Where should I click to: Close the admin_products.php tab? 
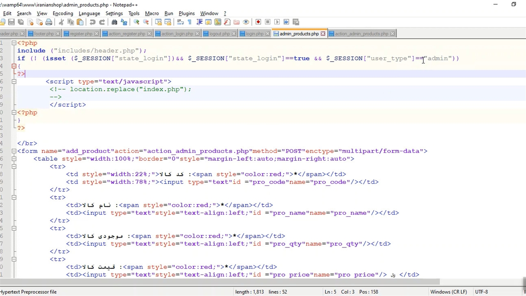coord(323,34)
